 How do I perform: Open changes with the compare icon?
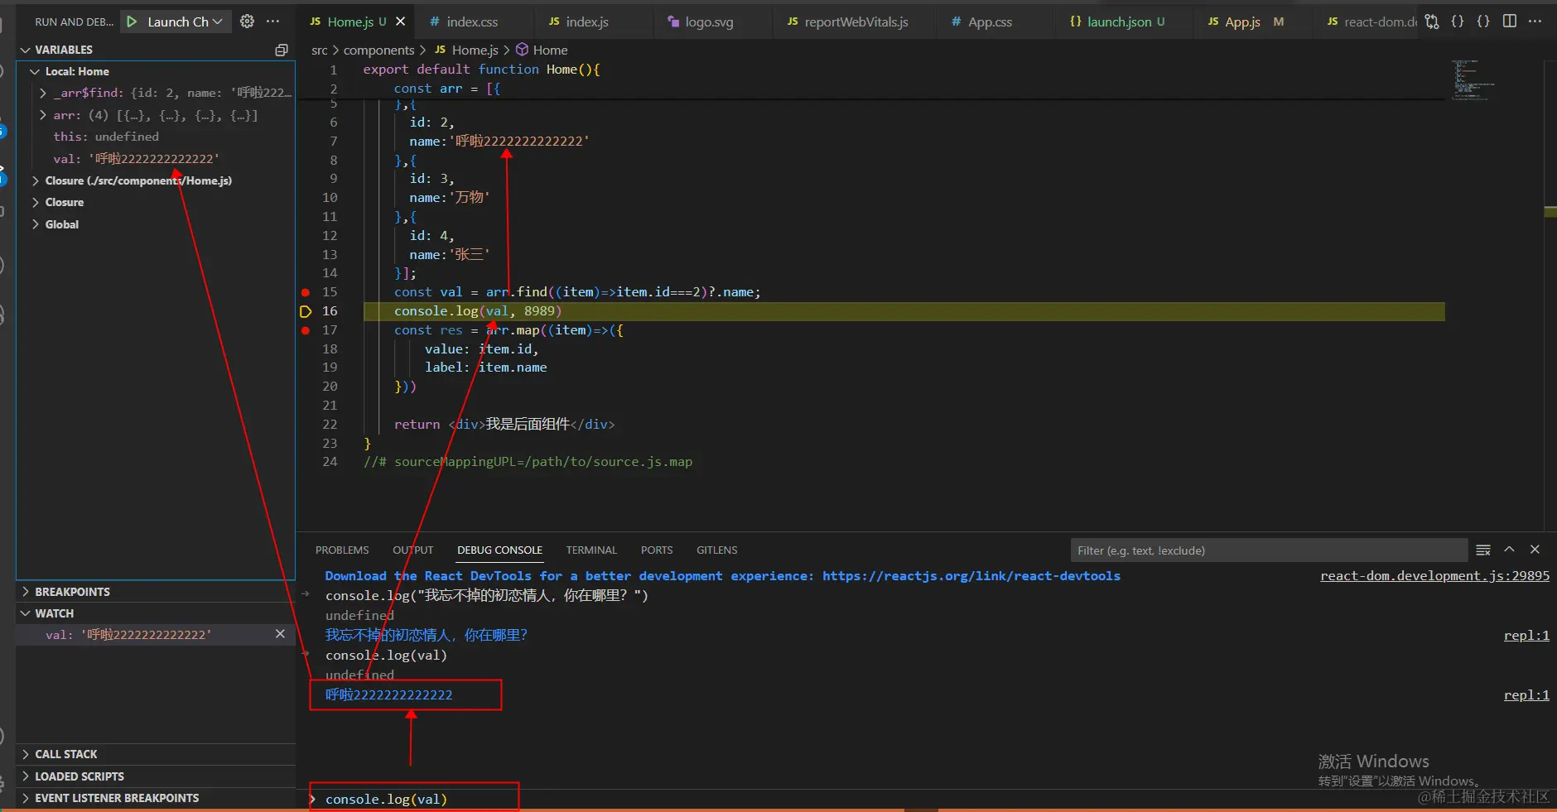[1432, 22]
